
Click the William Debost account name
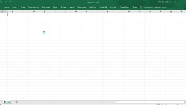[165, 2]
